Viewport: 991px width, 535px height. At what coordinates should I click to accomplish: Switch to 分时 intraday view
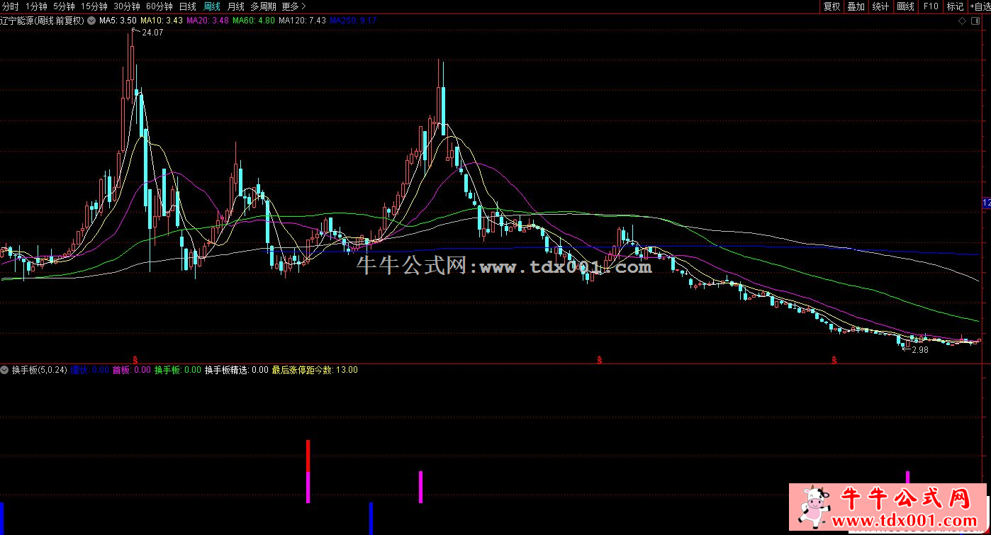click(x=11, y=6)
